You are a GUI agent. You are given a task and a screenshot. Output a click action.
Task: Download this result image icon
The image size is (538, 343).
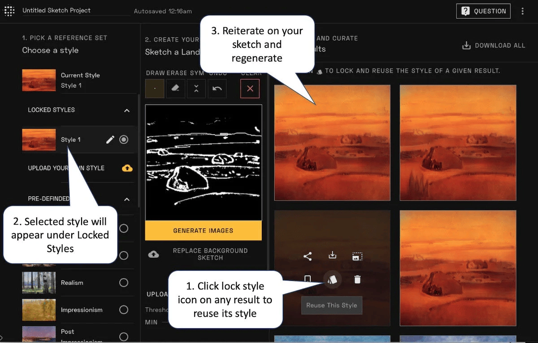pos(332,255)
